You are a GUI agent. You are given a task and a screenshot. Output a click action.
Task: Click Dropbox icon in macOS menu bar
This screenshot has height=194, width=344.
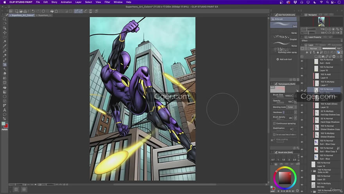click(295, 2)
